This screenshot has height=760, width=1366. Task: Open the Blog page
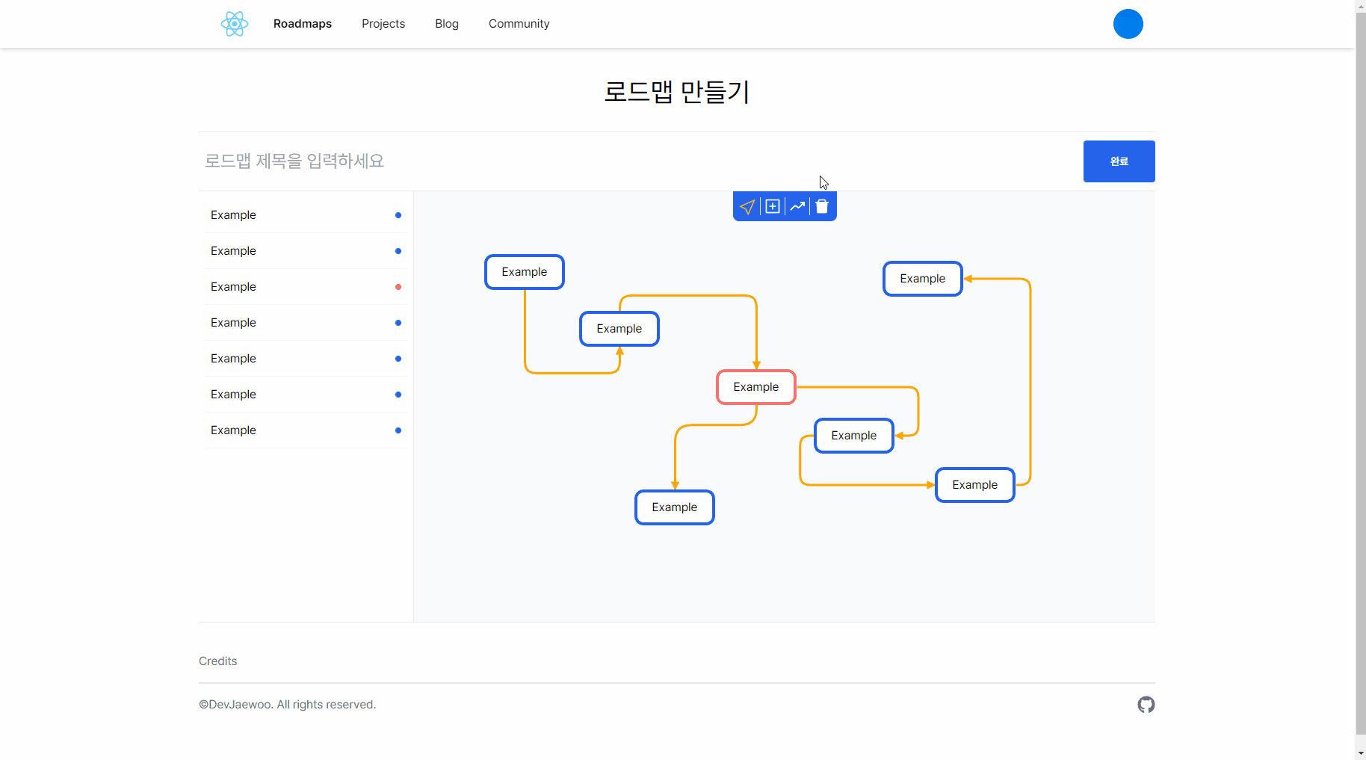pyautogui.click(x=446, y=23)
